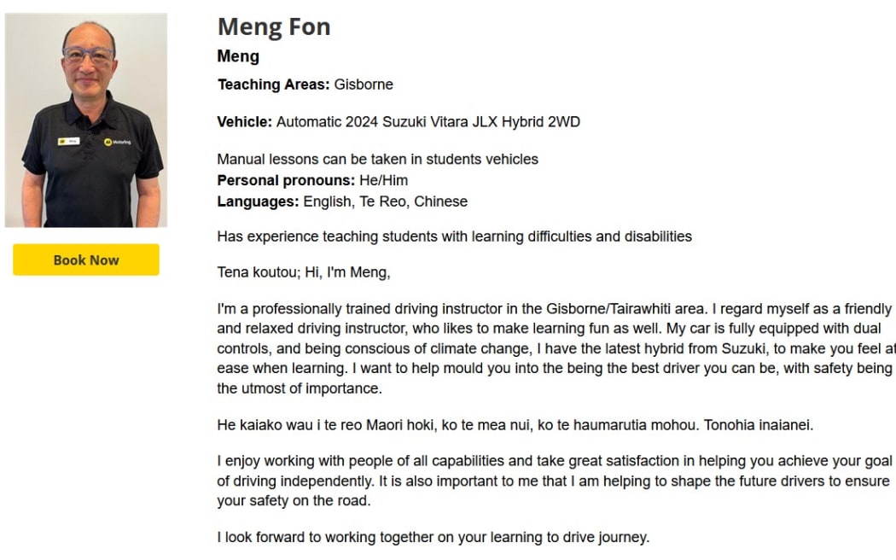The image size is (896, 560).
Task: Select the manual lessons note
Action: click(x=376, y=159)
